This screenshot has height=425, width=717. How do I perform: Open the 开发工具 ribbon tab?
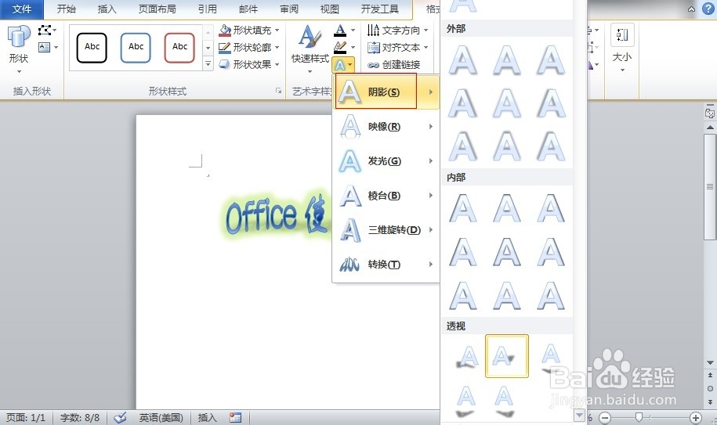pos(379,9)
